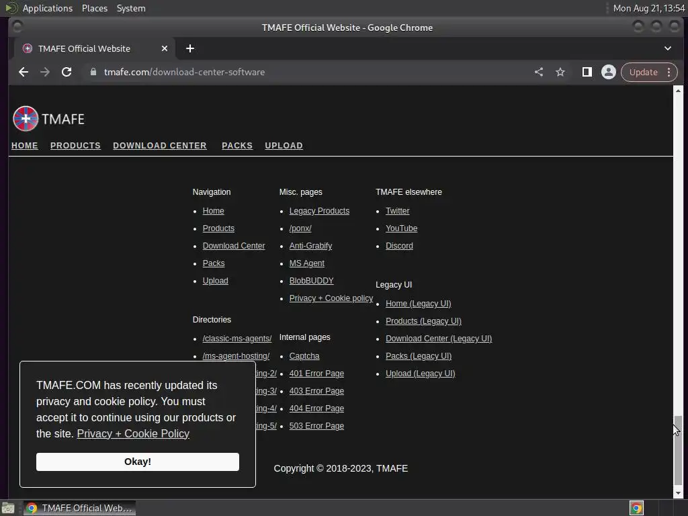Screen dimensions: 688x516
Task: Open the side panel icon
Action: tap(587, 72)
